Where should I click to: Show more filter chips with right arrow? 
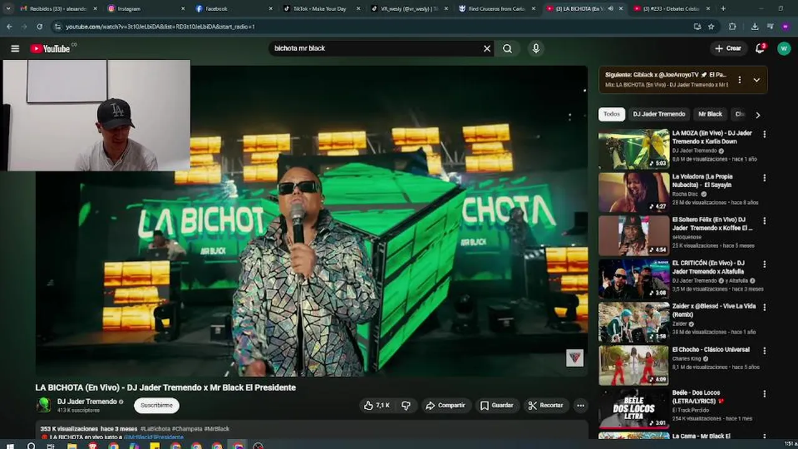click(757, 115)
